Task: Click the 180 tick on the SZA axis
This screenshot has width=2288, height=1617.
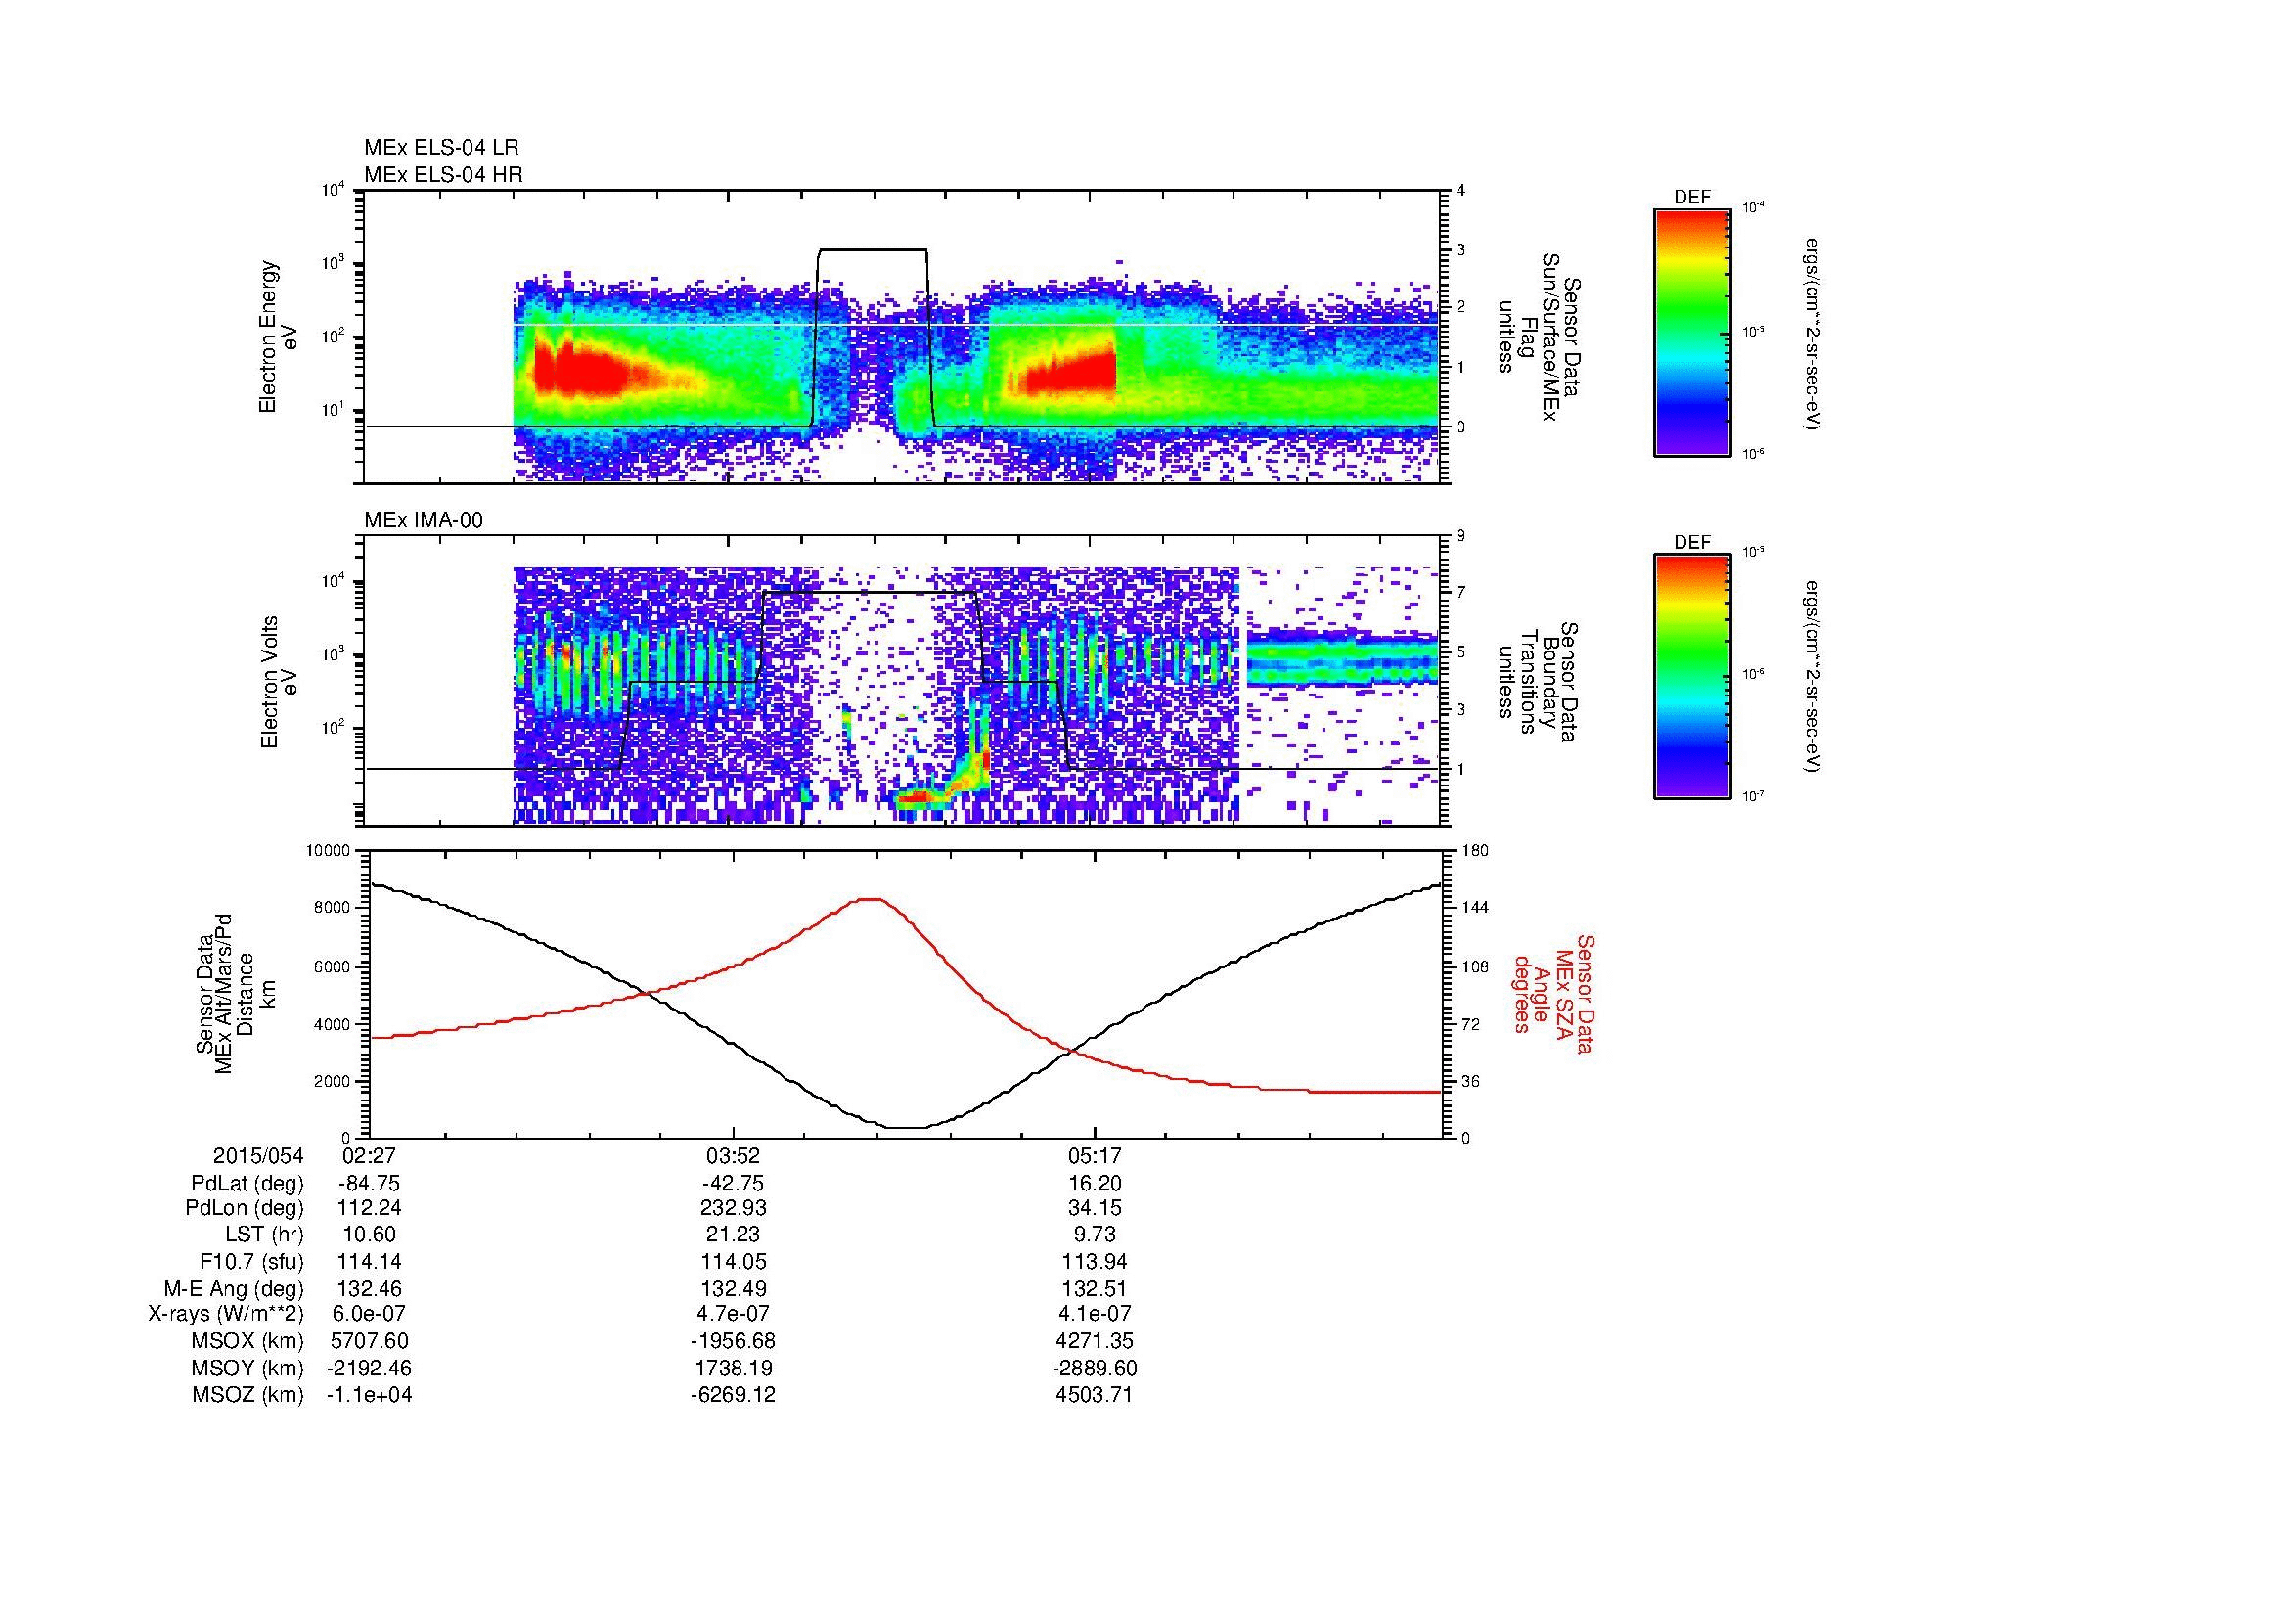Action: (1476, 851)
